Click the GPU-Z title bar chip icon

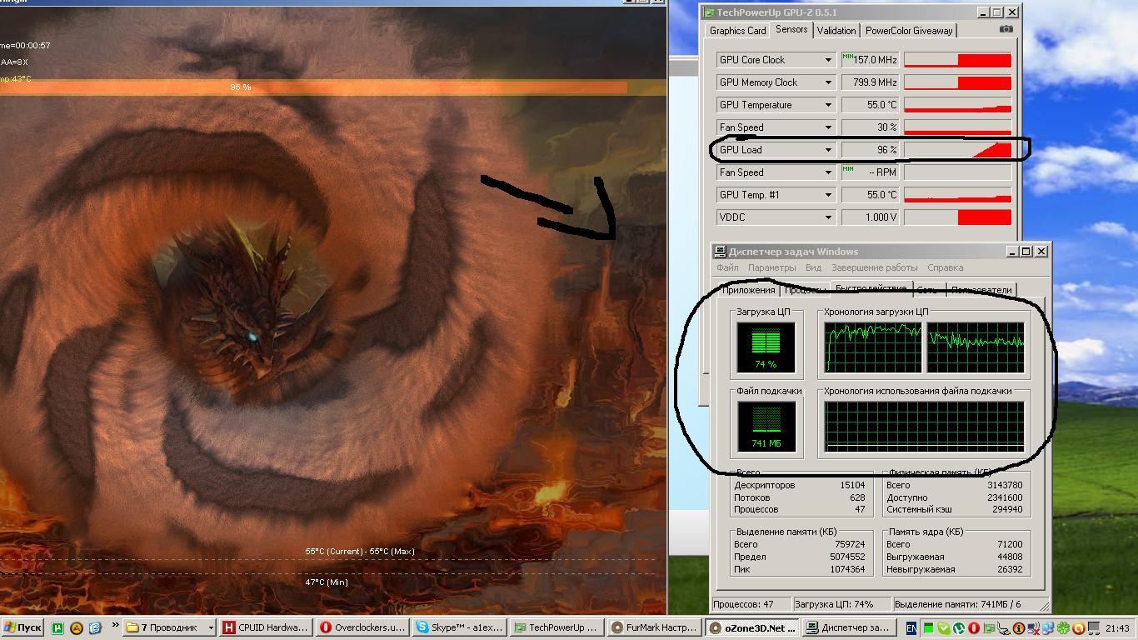709,12
